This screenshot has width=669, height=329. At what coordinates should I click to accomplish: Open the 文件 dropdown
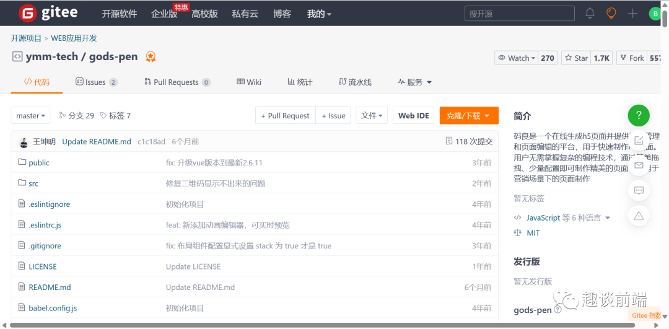(372, 116)
